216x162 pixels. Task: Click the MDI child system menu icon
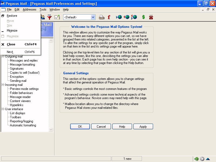[3, 9]
